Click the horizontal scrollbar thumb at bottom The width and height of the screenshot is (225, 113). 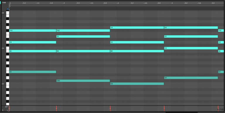[182, 112]
